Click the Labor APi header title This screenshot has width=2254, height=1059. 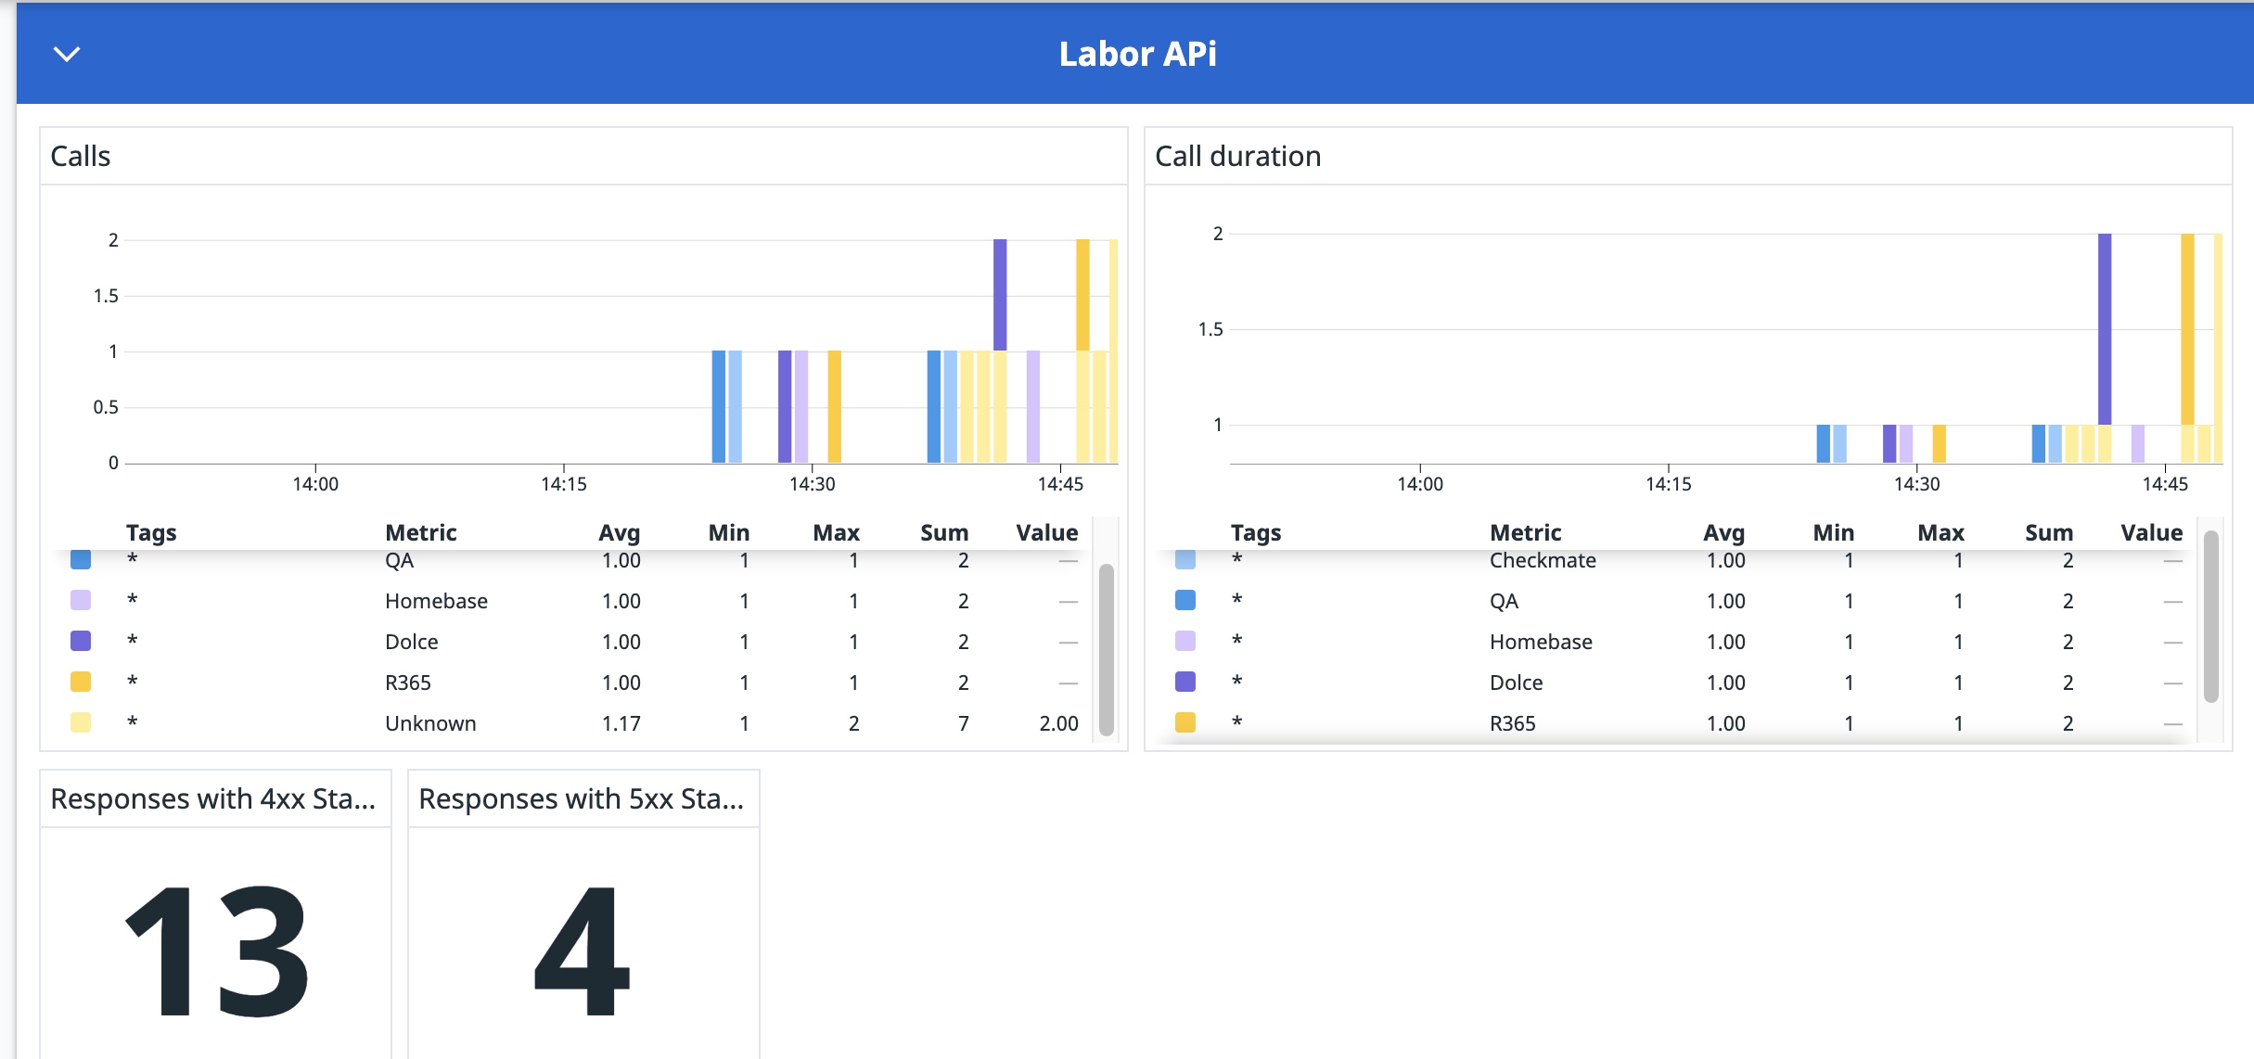point(1137,54)
